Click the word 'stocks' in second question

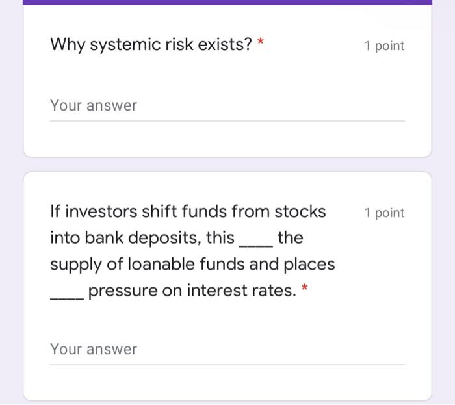300,211
